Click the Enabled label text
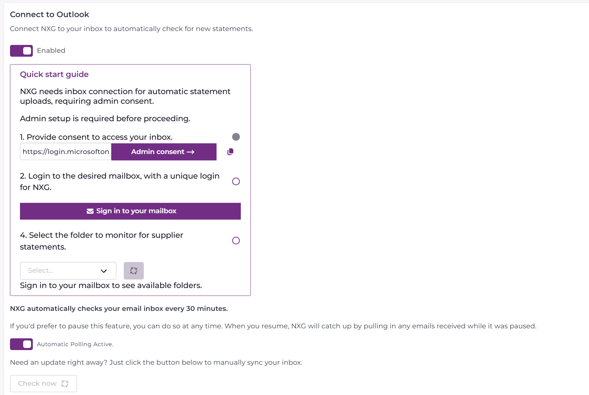 point(51,51)
